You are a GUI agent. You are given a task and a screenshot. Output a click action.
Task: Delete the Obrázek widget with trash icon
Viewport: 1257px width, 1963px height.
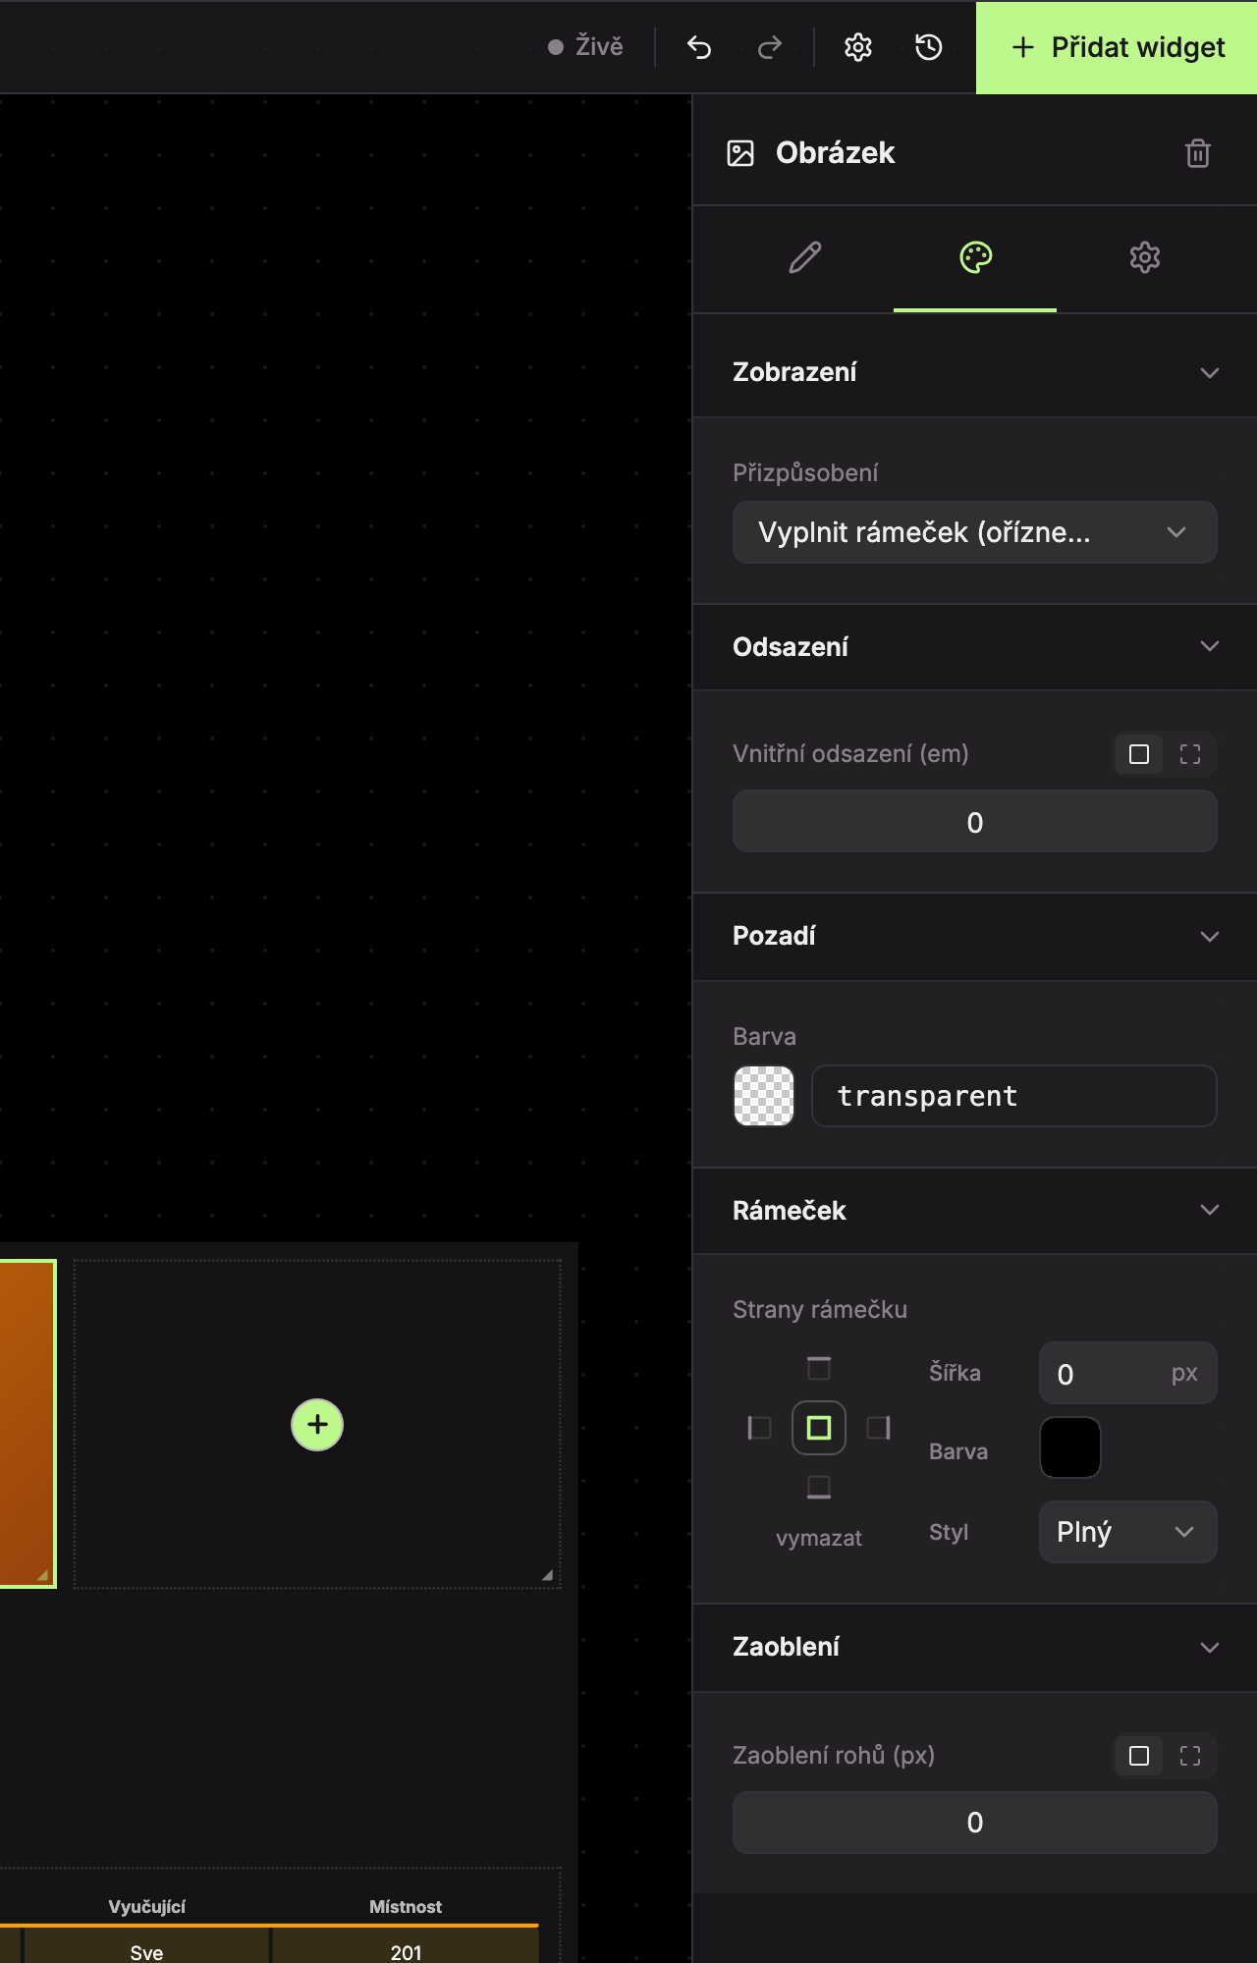[x=1198, y=153]
